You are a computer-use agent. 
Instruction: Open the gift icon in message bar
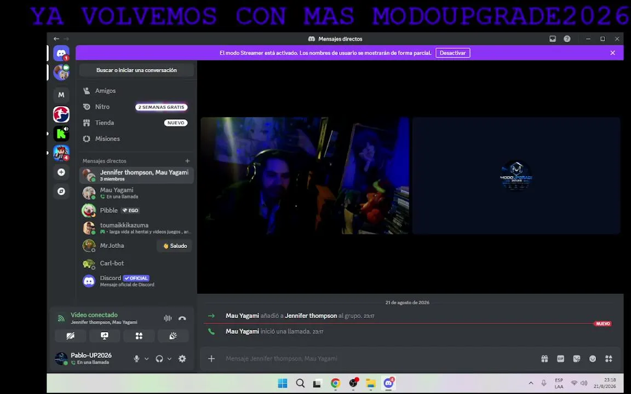tap(544, 358)
